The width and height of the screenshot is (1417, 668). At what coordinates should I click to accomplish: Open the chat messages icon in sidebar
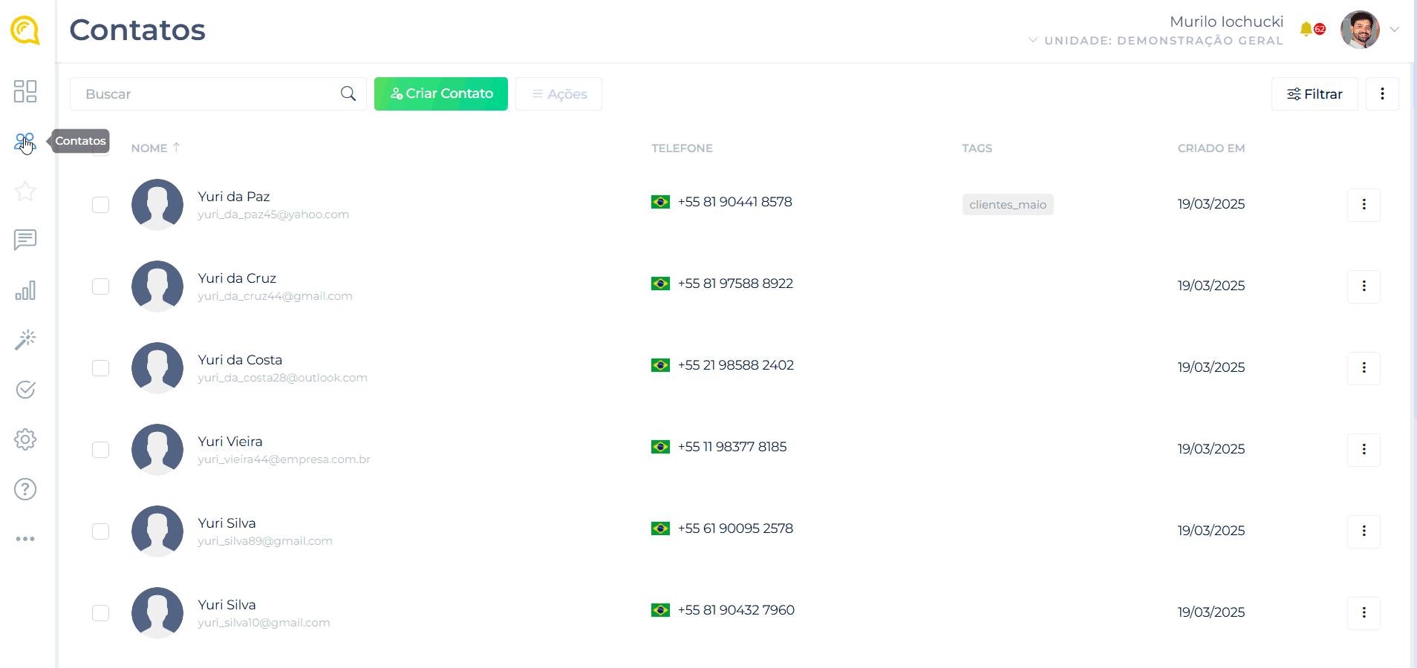coord(25,240)
